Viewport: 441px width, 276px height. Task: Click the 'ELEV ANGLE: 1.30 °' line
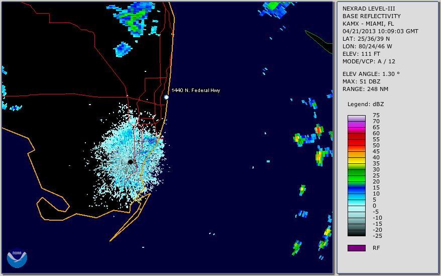point(371,74)
